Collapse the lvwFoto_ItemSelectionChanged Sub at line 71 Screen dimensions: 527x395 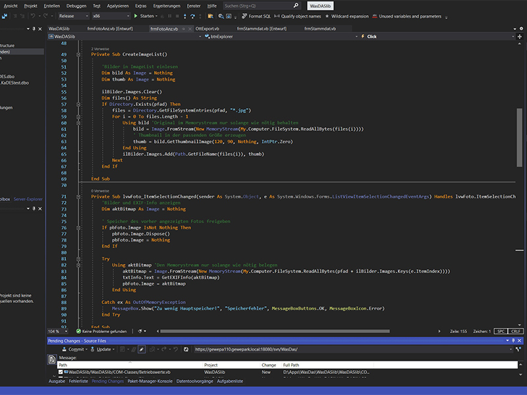(78, 196)
